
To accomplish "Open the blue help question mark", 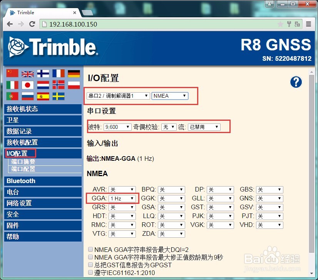I will tap(296, 82).
